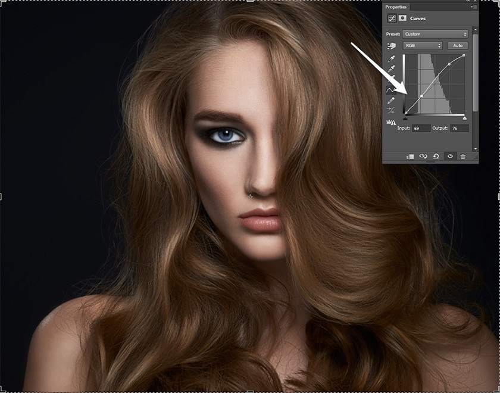Toggle view previous state button
The width and height of the screenshot is (500, 393).
click(423, 156)
